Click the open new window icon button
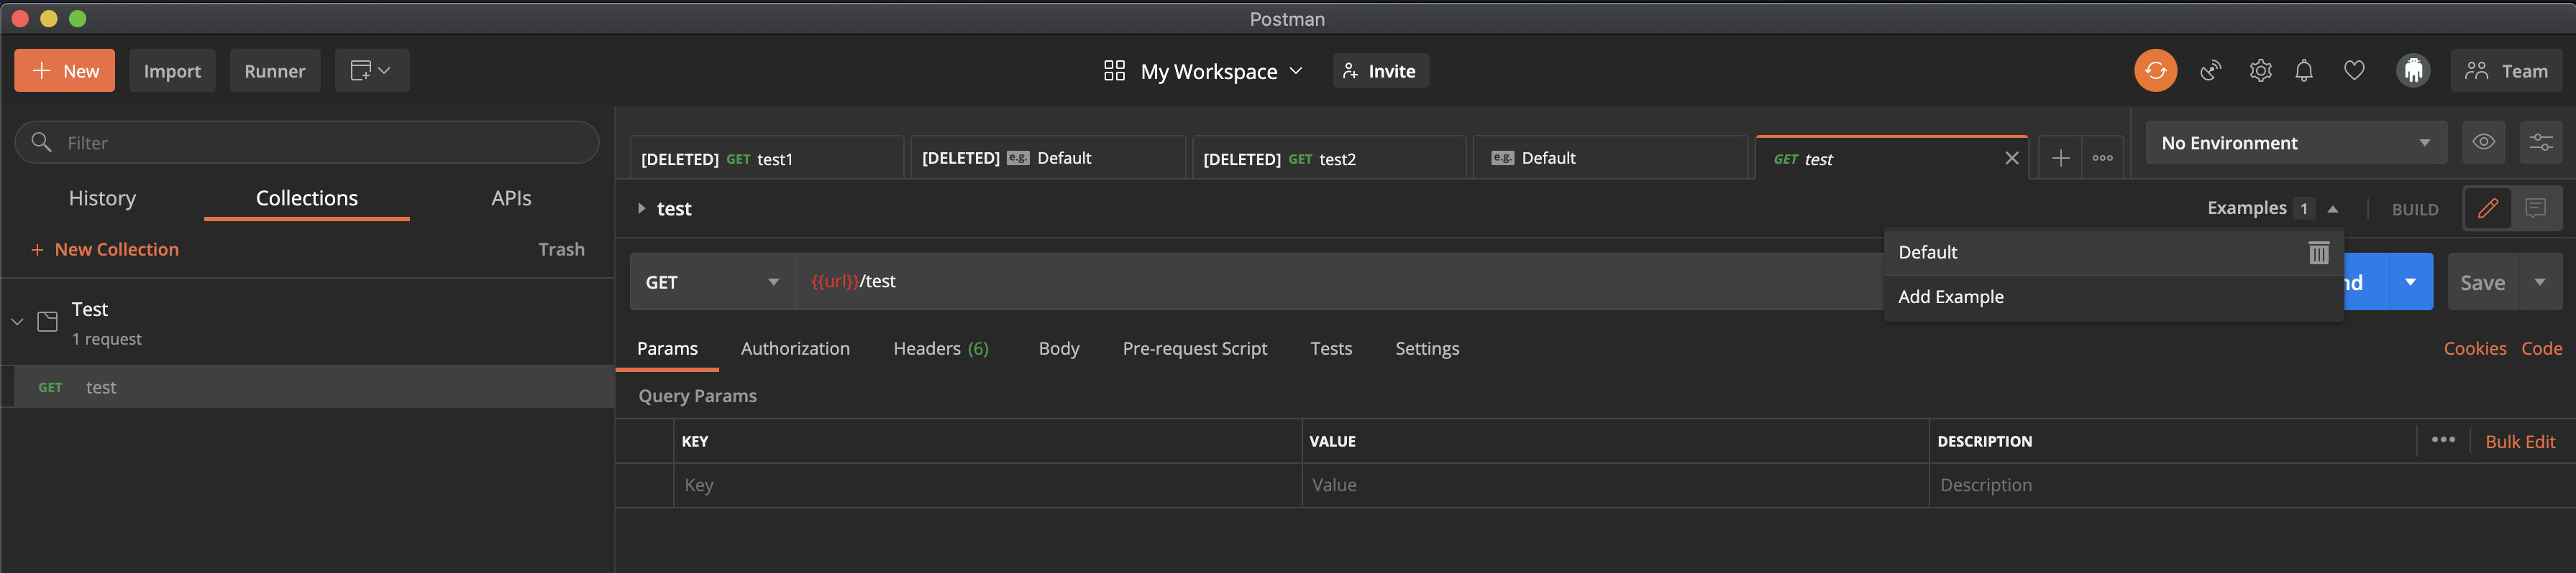 coord(371,71)
